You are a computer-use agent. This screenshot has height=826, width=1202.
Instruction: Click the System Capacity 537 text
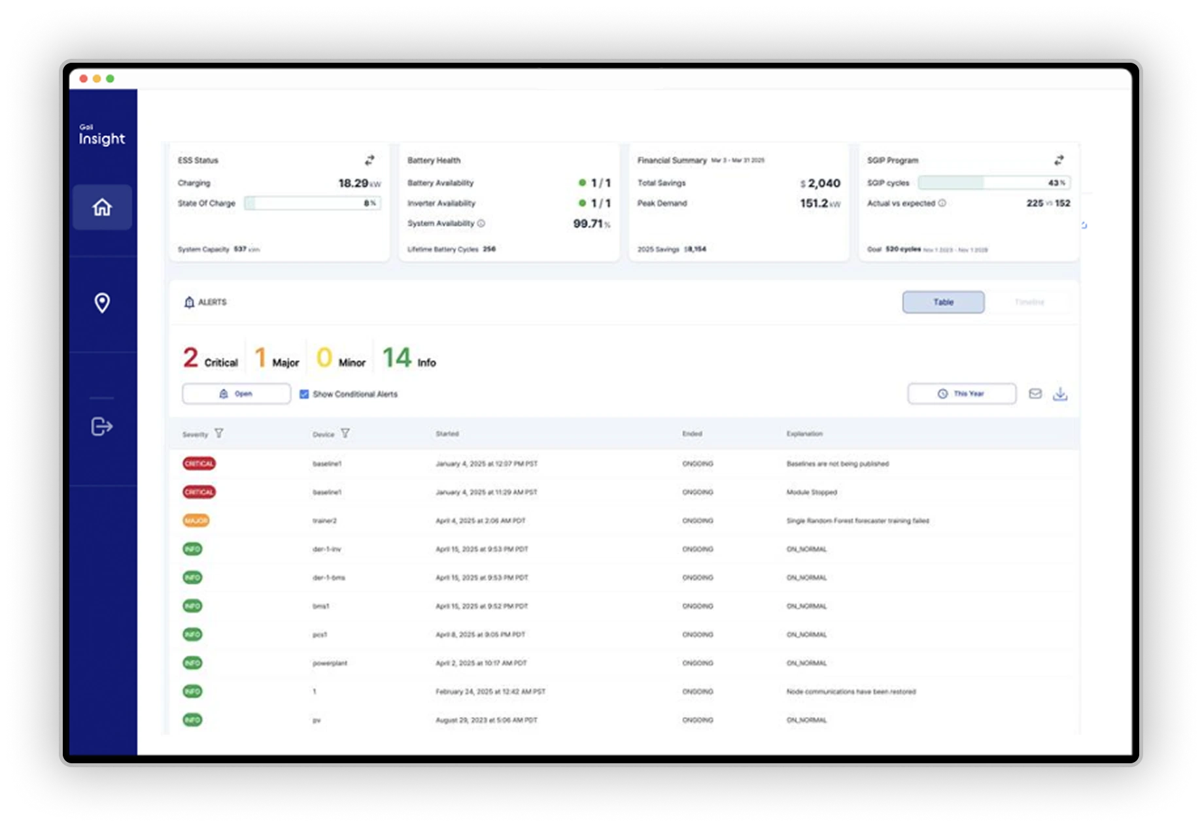coord(218,249)
